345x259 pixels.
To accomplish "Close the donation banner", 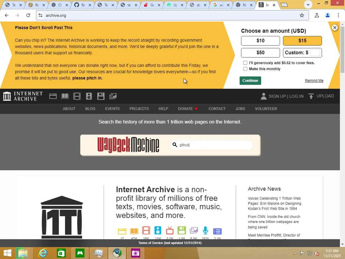I will click(335, 28).
